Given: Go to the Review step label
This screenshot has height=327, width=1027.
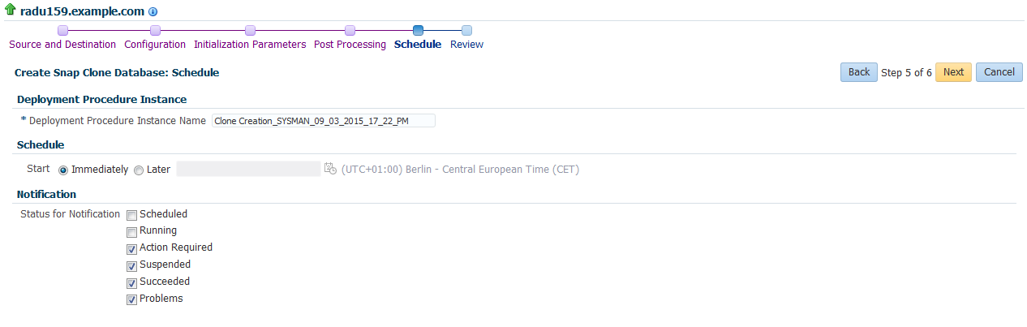Looking at the screenshot, I should [x=466, y=45].
